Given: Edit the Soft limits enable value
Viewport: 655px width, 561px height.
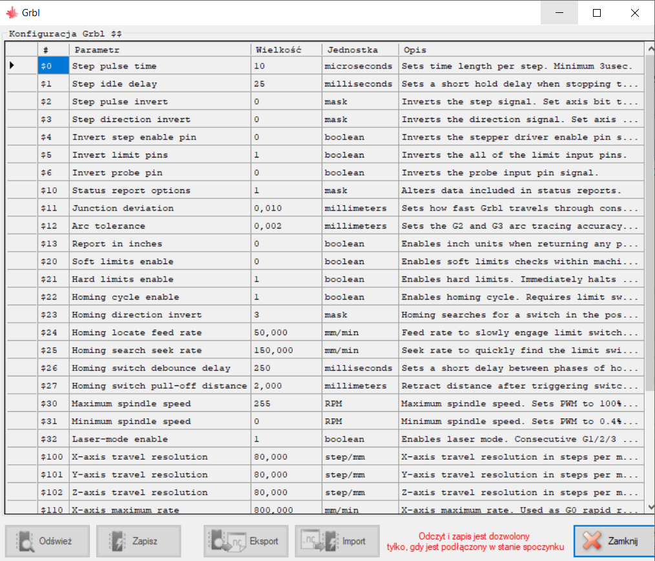Looking at the screenshot, I should click(287, 261).
